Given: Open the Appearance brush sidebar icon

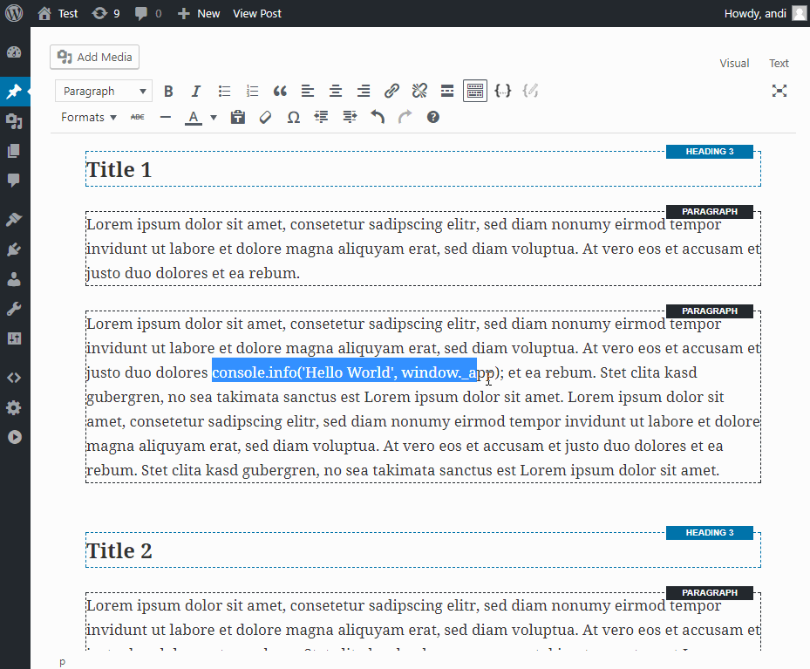Looking at the screenshot, I should (x=14, y=220).
